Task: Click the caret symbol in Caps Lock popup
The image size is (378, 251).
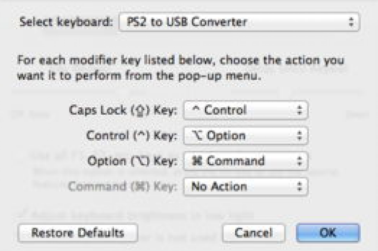Action: (x=196, y=110)
